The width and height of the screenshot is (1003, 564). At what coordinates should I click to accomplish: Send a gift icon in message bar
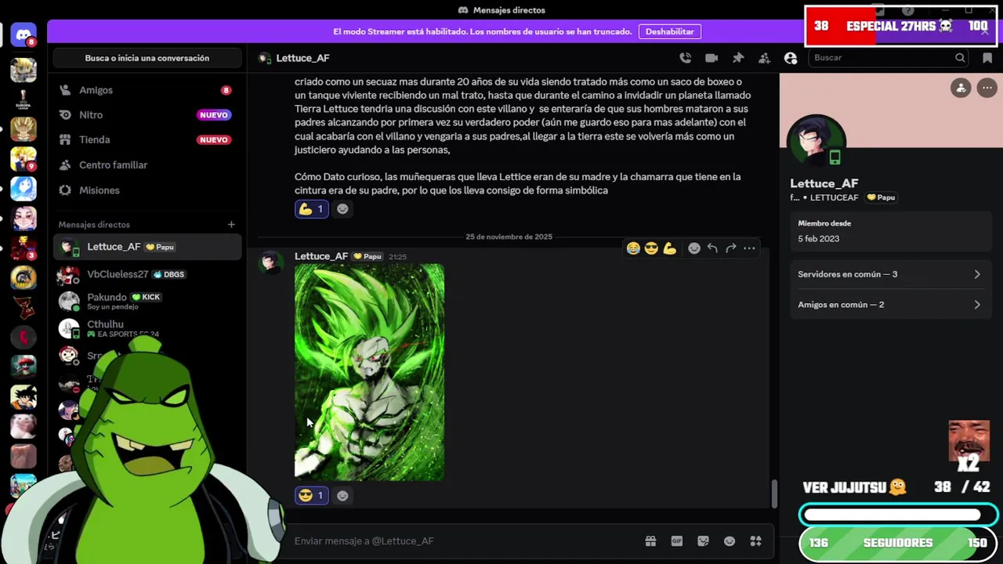pos(650,541)
